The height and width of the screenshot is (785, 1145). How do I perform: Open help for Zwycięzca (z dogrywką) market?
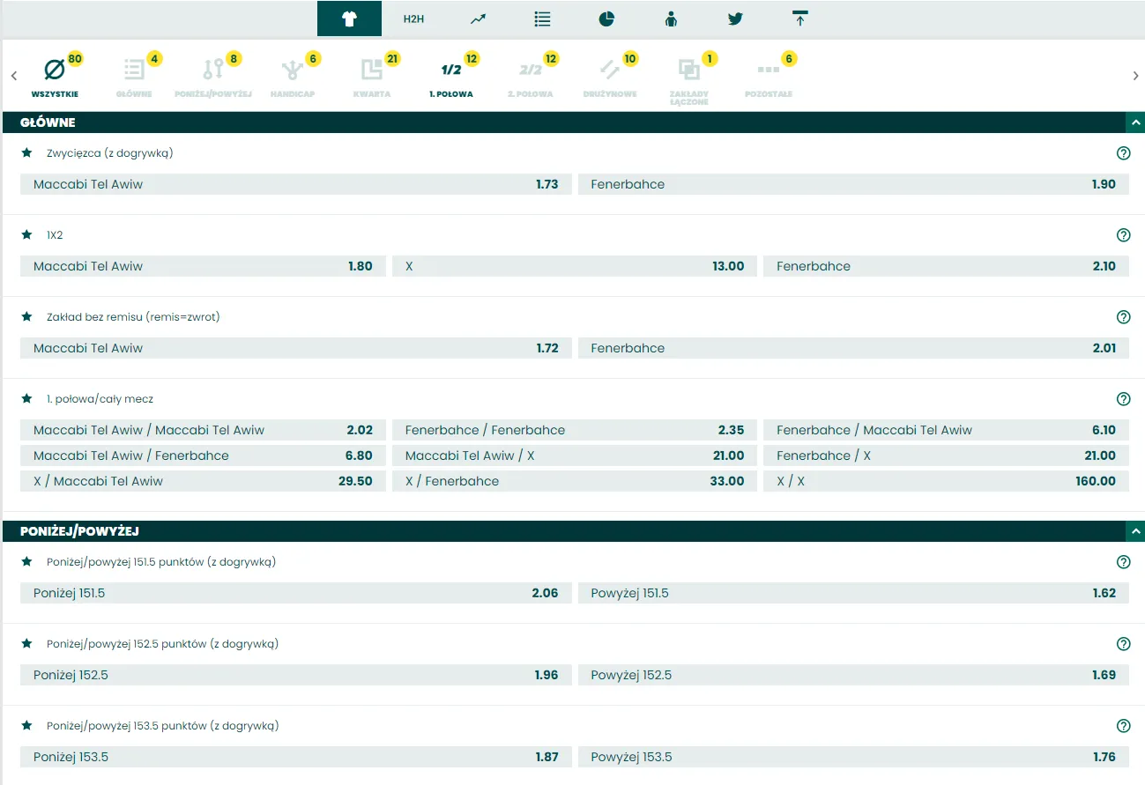1123,153
